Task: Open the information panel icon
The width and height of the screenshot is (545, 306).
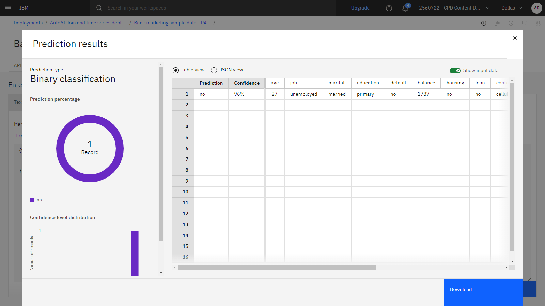Action: pos(484,23)
